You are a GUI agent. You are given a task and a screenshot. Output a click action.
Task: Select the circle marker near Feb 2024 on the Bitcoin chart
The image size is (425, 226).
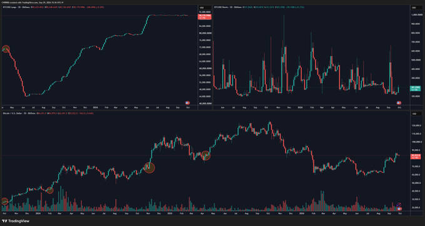(x=49, y=190)
